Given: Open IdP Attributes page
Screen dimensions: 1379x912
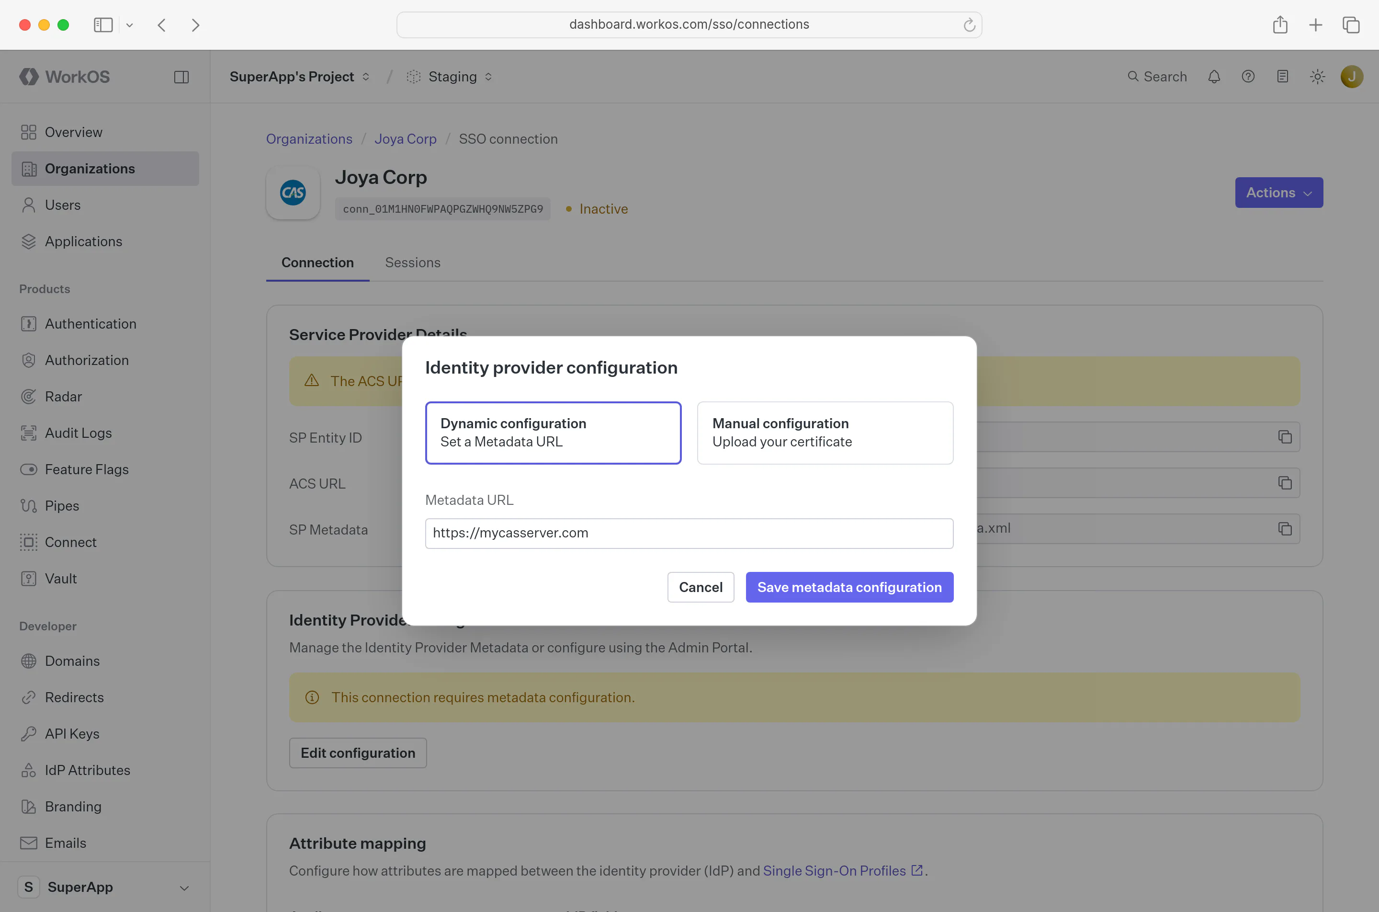Looking at the screenshot, I should (x=105, y=770).
